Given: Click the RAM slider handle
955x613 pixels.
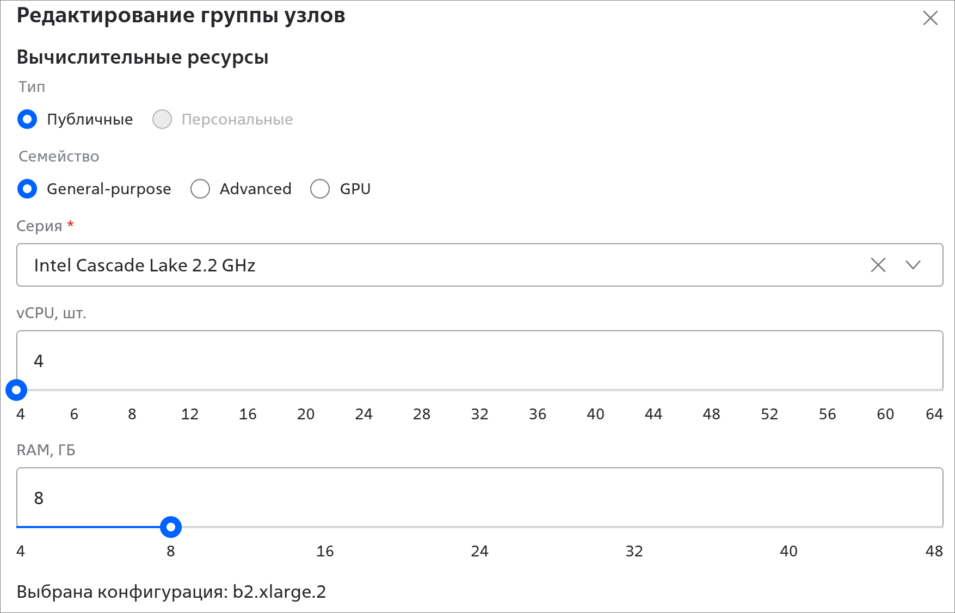Looking at the screenshot, I should click(x=171, y=527).
